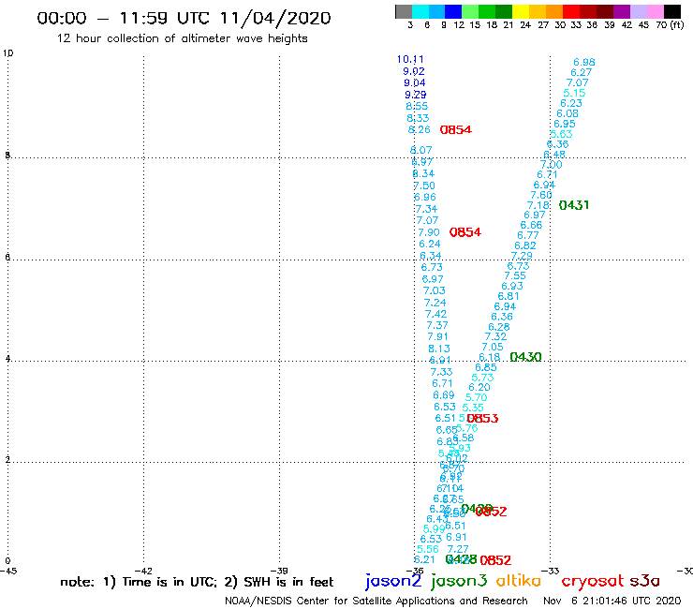
Task: Click the s3a satellite legend label
Action: pos(645,581)
